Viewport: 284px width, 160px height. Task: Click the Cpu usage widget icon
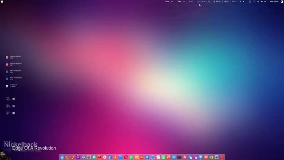coord(14,106)
